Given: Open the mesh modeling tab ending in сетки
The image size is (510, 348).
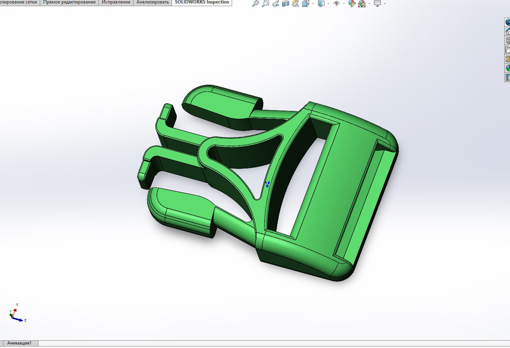Looking at the screenshot, I should point(20,2).
